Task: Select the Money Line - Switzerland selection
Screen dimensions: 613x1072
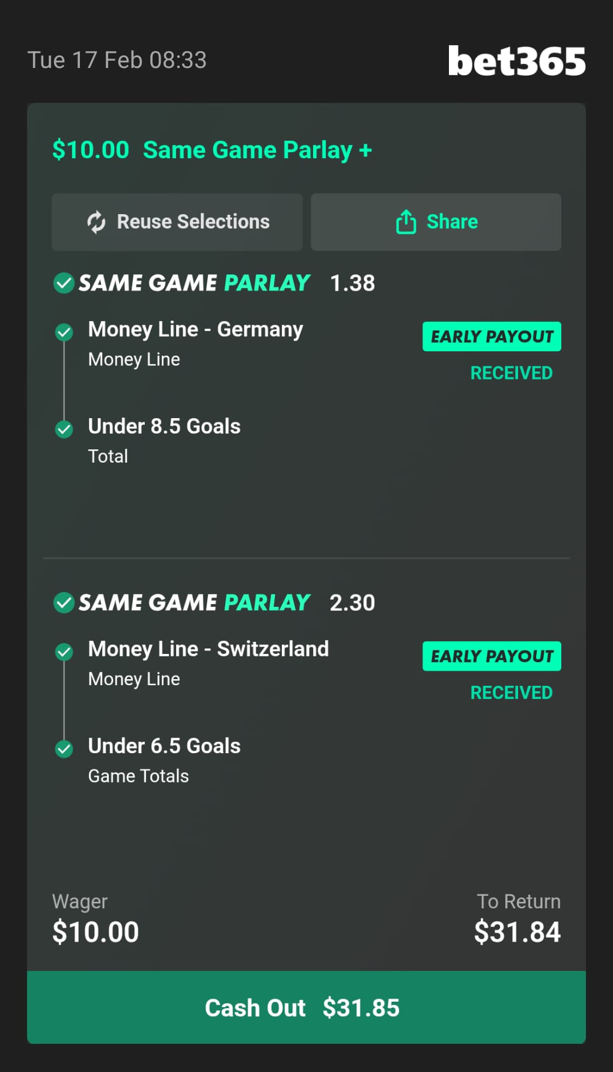Action: 208,649
